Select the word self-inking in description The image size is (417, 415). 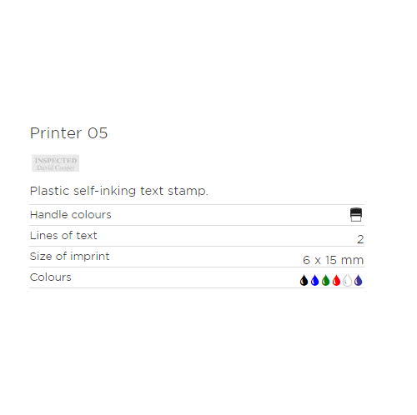pyautogui.click(x=104, y=191)
